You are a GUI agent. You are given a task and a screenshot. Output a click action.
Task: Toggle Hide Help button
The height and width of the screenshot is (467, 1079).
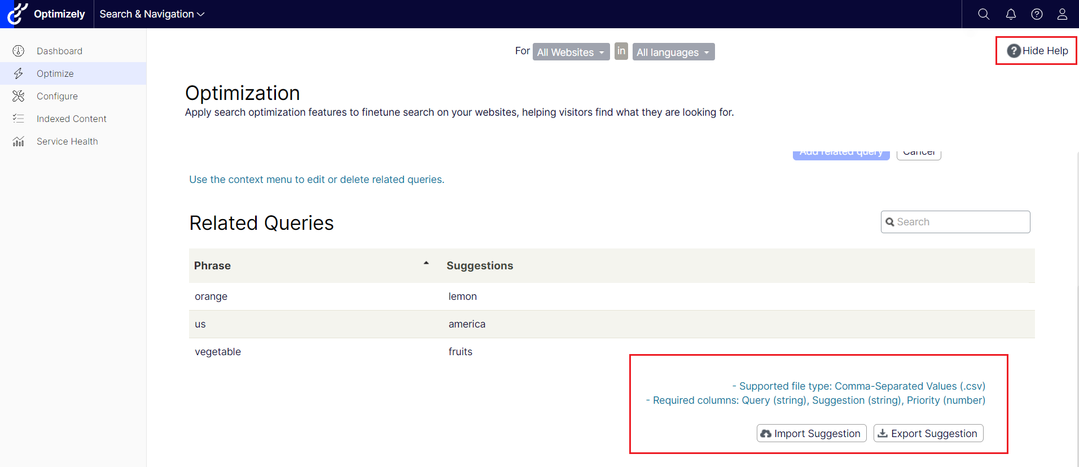(x=1037, y=51)
